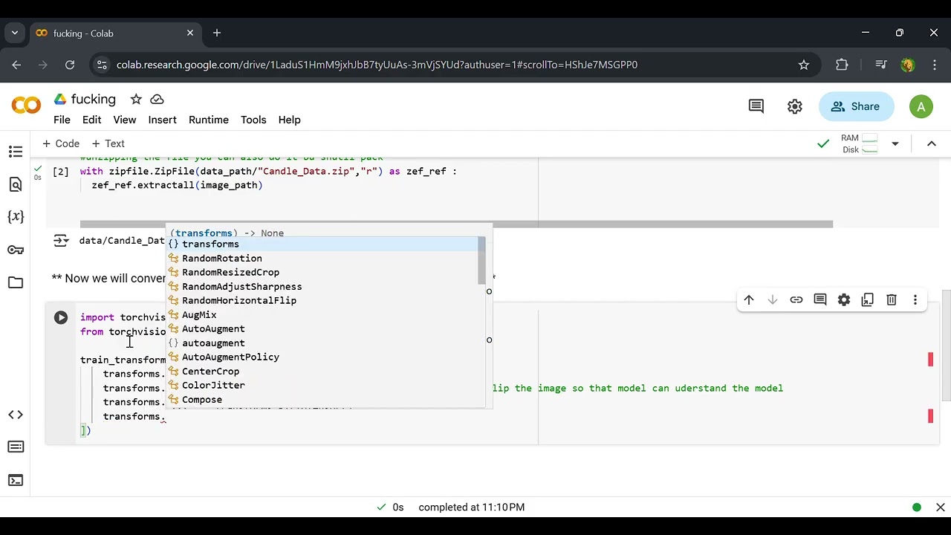Click the autocomplete list scrollbar

pyautogui.click(x=481, y=260)
